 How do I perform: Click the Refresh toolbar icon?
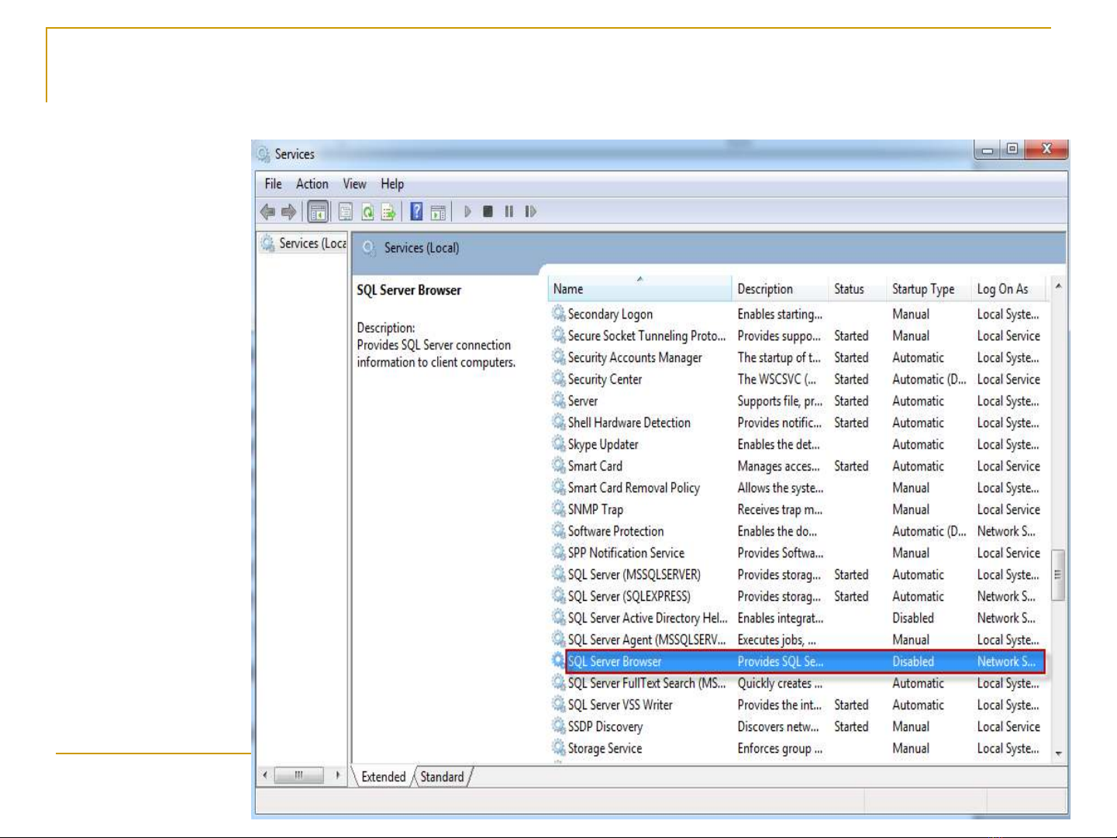pyautogui.click(x=367, y=212)
